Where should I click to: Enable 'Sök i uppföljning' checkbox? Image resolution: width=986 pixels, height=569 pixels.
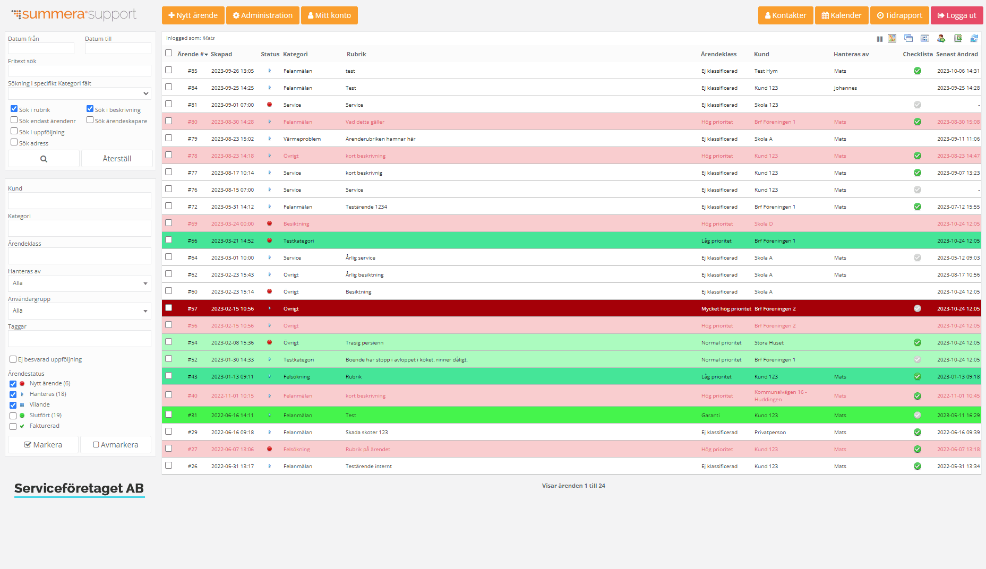point(14,131)
